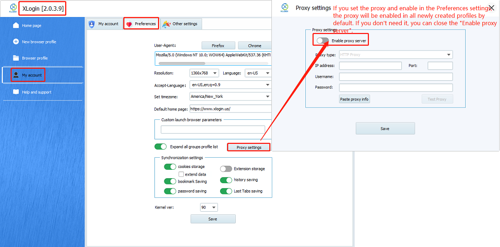Viewport: 500px width, 247px height.
Task: Click the proxy Password field
Action: [396, 88]
